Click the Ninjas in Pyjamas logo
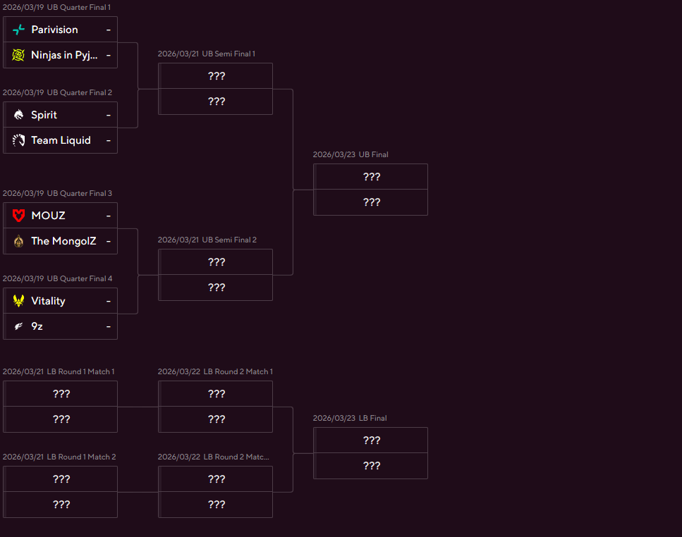The width and height of the screenshot is (682, 537). [x=18, y=55]
